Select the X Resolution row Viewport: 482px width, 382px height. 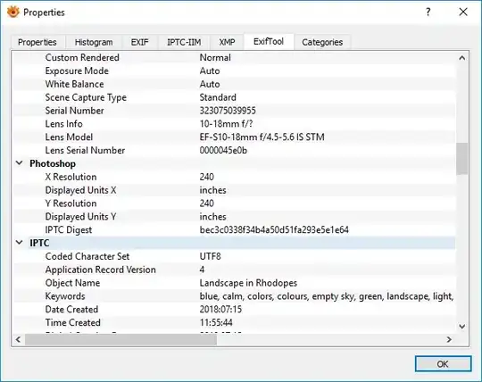point(234,177)
